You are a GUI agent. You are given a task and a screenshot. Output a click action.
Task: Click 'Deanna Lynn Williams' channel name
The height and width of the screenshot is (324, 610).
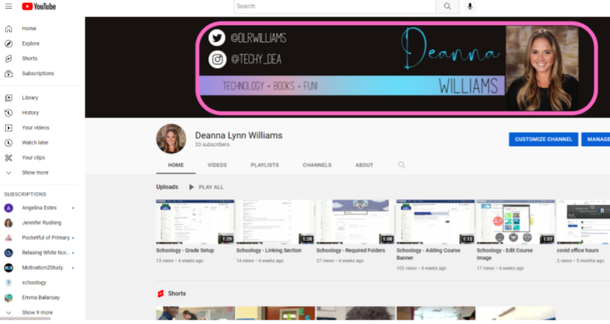click(x=239, y=136)
